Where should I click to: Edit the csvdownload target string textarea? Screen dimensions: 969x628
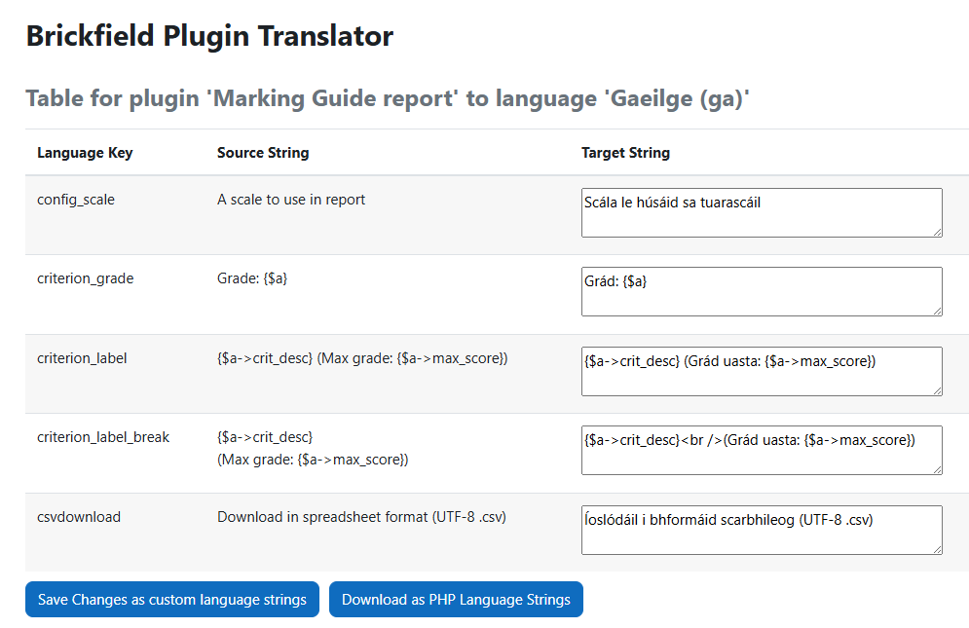(762, 531)
